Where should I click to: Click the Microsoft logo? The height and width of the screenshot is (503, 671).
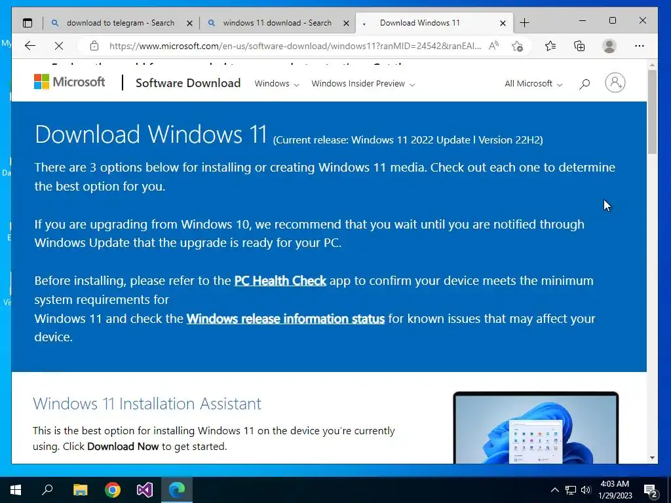click(69, 82)
